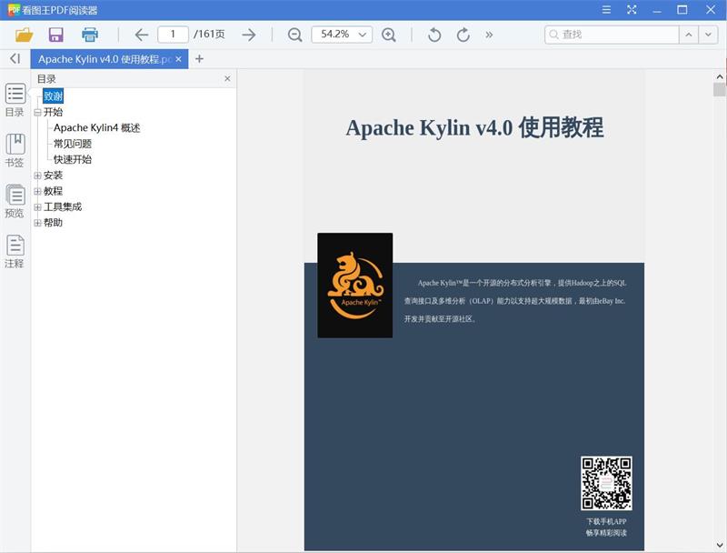Switch to Apache Kylin v4.0 使用教程 tab

(x=105, y=59)
